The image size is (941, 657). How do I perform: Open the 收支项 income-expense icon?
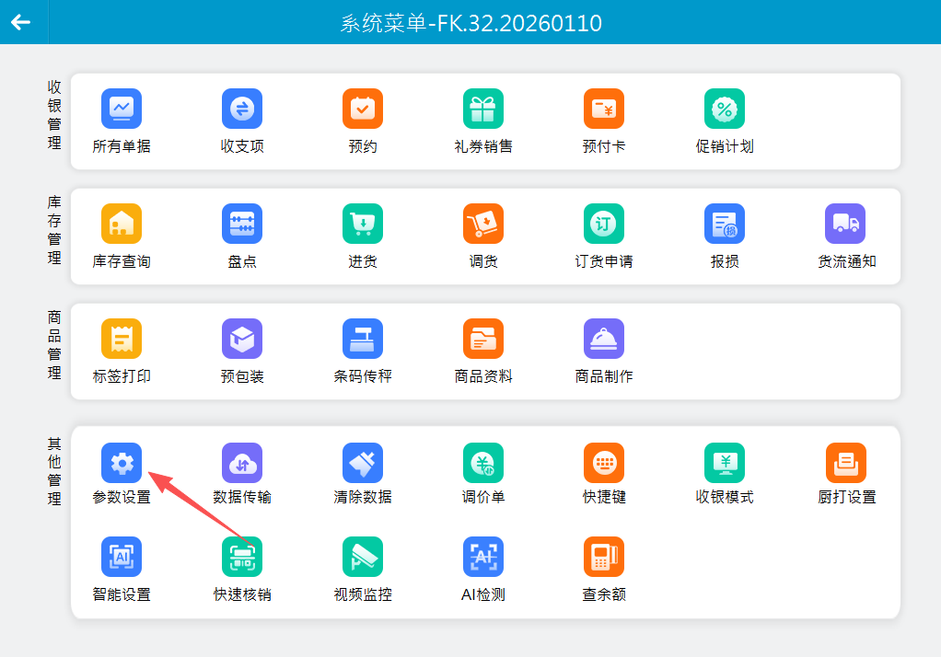(242, 109)
